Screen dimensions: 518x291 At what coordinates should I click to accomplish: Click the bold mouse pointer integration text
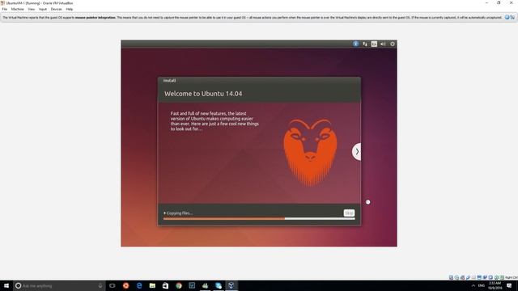coord(96,18)
